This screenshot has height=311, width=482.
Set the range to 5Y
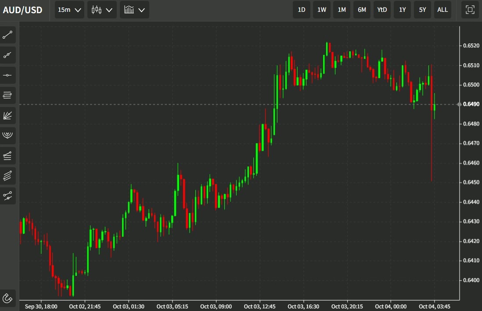coord(422,10)
